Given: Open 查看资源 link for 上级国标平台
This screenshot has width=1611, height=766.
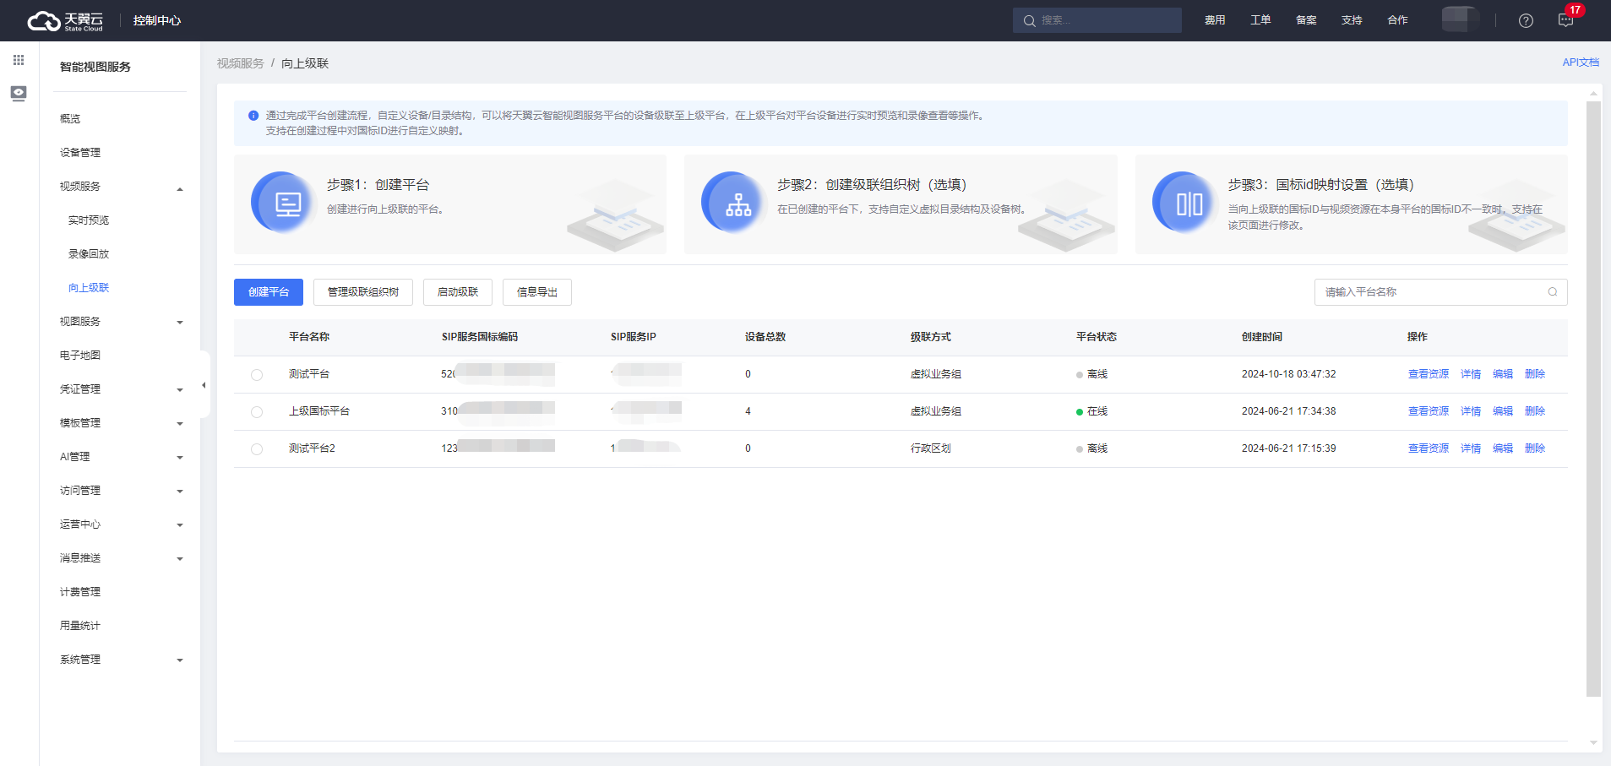Looking at the screenshot, I should 1428,411.
